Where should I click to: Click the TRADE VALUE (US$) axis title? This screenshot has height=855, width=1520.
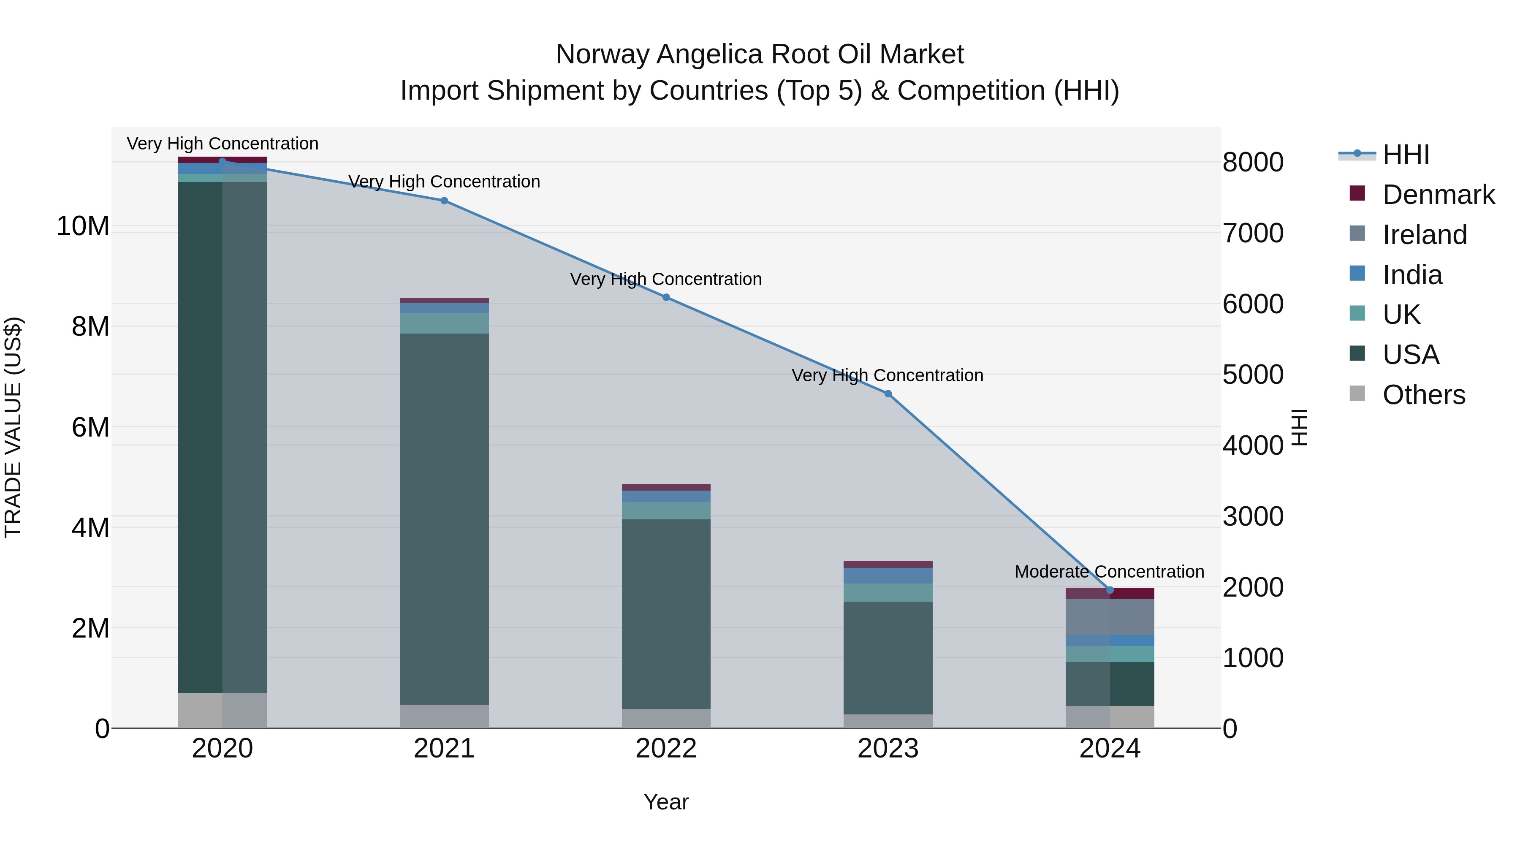pyautogui.click(x=13, y=427)
